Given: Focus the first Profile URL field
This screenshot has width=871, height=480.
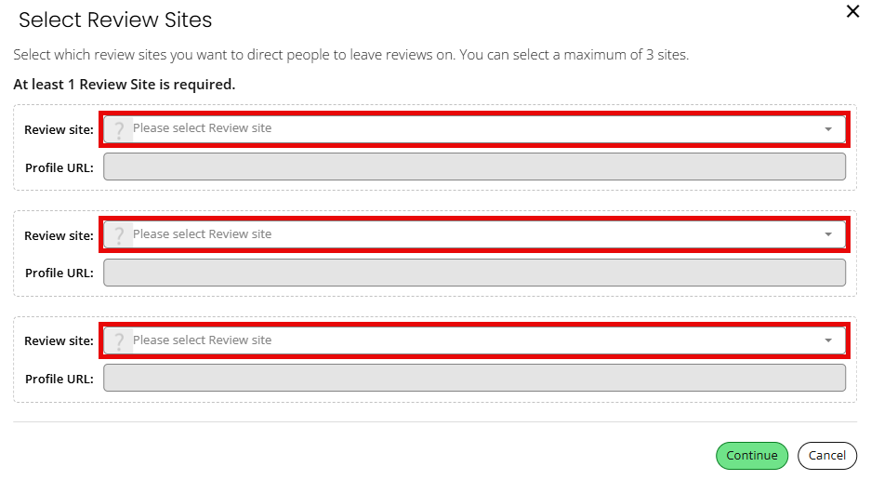Looking at the screenshot, I should (x=474, y=167).
